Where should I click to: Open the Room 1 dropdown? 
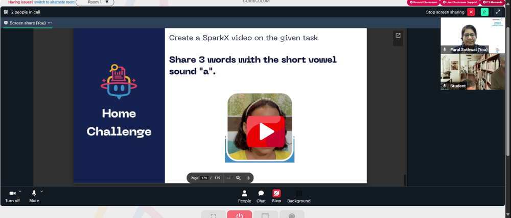95,2
